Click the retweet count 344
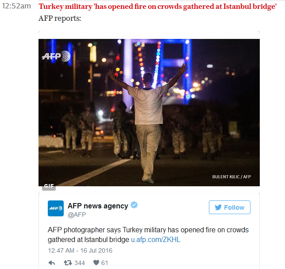Viewport: 285px width, 269px height. (80, 263)
